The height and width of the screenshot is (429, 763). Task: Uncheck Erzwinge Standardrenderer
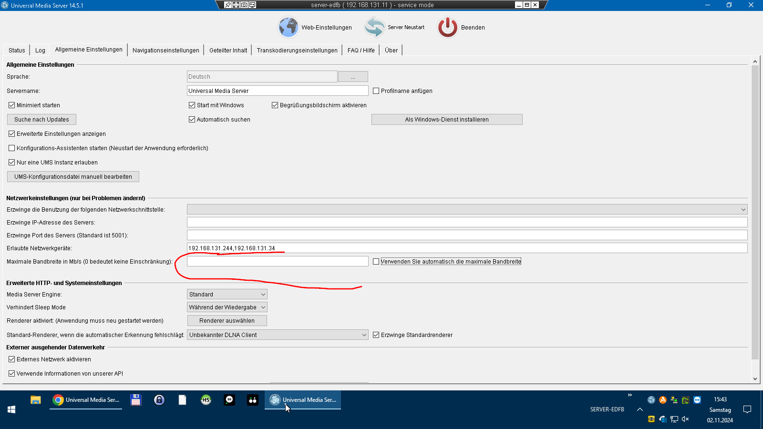(x=376, y=335)
